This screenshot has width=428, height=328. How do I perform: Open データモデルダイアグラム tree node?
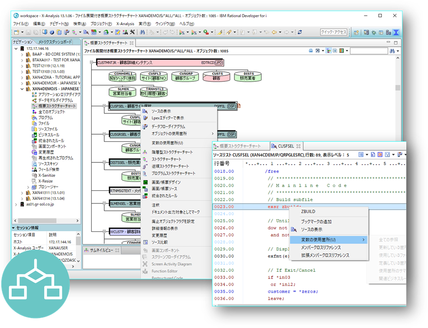pos(56,100)
